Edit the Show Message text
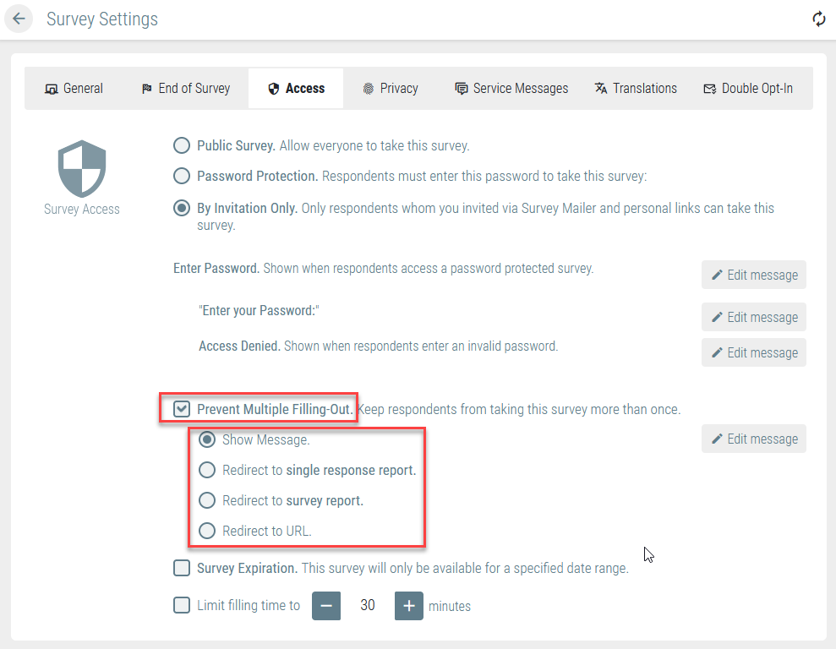Image resolution: width=836 pixels, height=649 pixels. [753, 439]
